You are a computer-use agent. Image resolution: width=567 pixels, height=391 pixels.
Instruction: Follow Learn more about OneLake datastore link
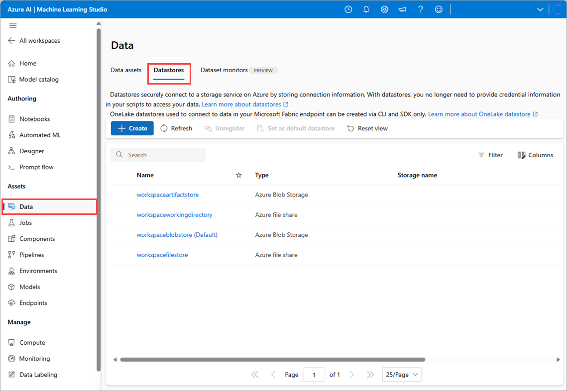(x=483, y=114)
